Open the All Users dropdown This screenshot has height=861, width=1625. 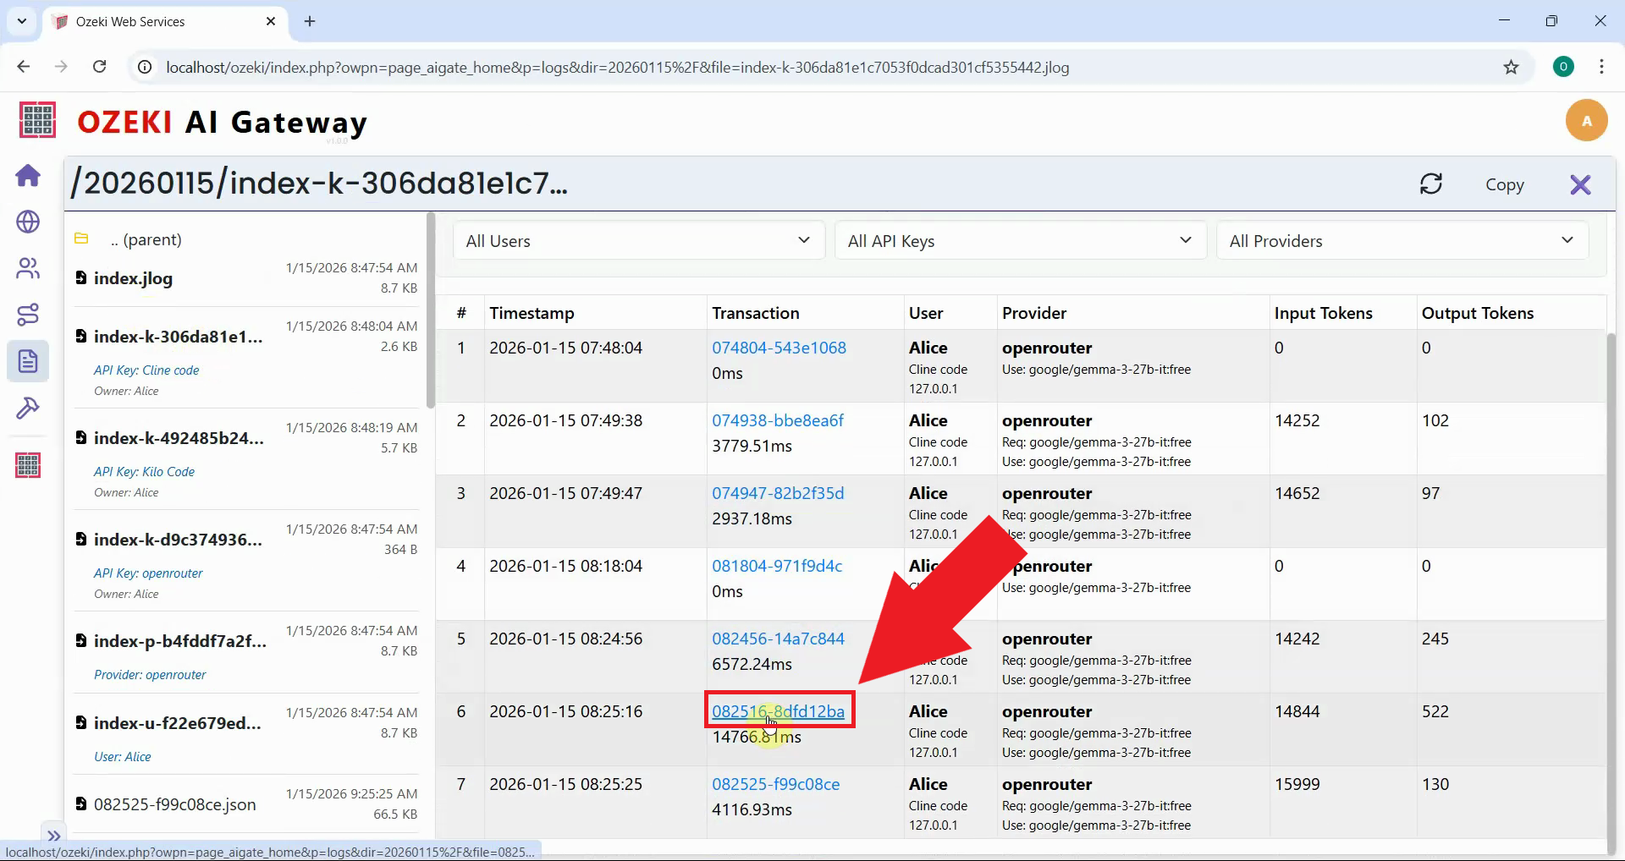[x=638, y=241]
